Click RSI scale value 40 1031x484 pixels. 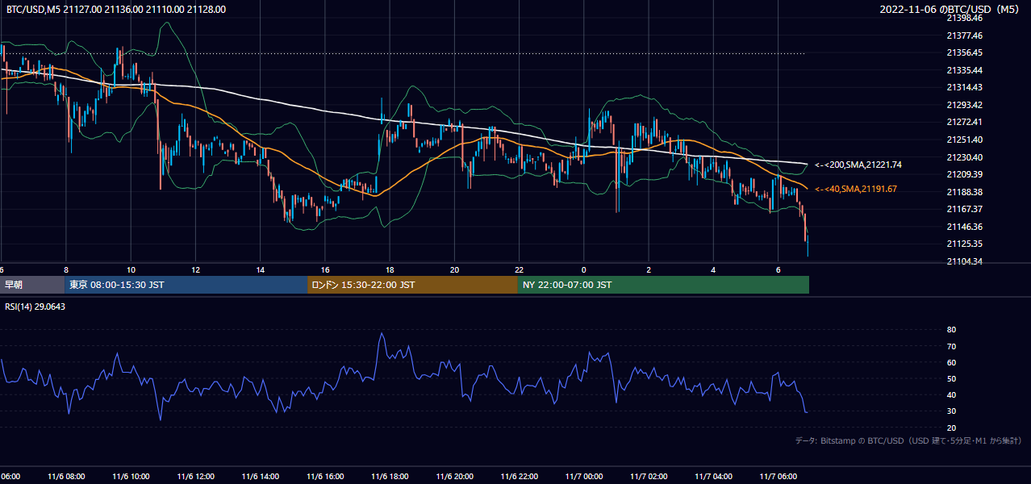pos(951,394)
